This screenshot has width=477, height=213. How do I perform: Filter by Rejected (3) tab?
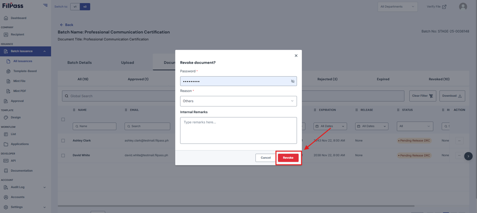pos(327,79)
